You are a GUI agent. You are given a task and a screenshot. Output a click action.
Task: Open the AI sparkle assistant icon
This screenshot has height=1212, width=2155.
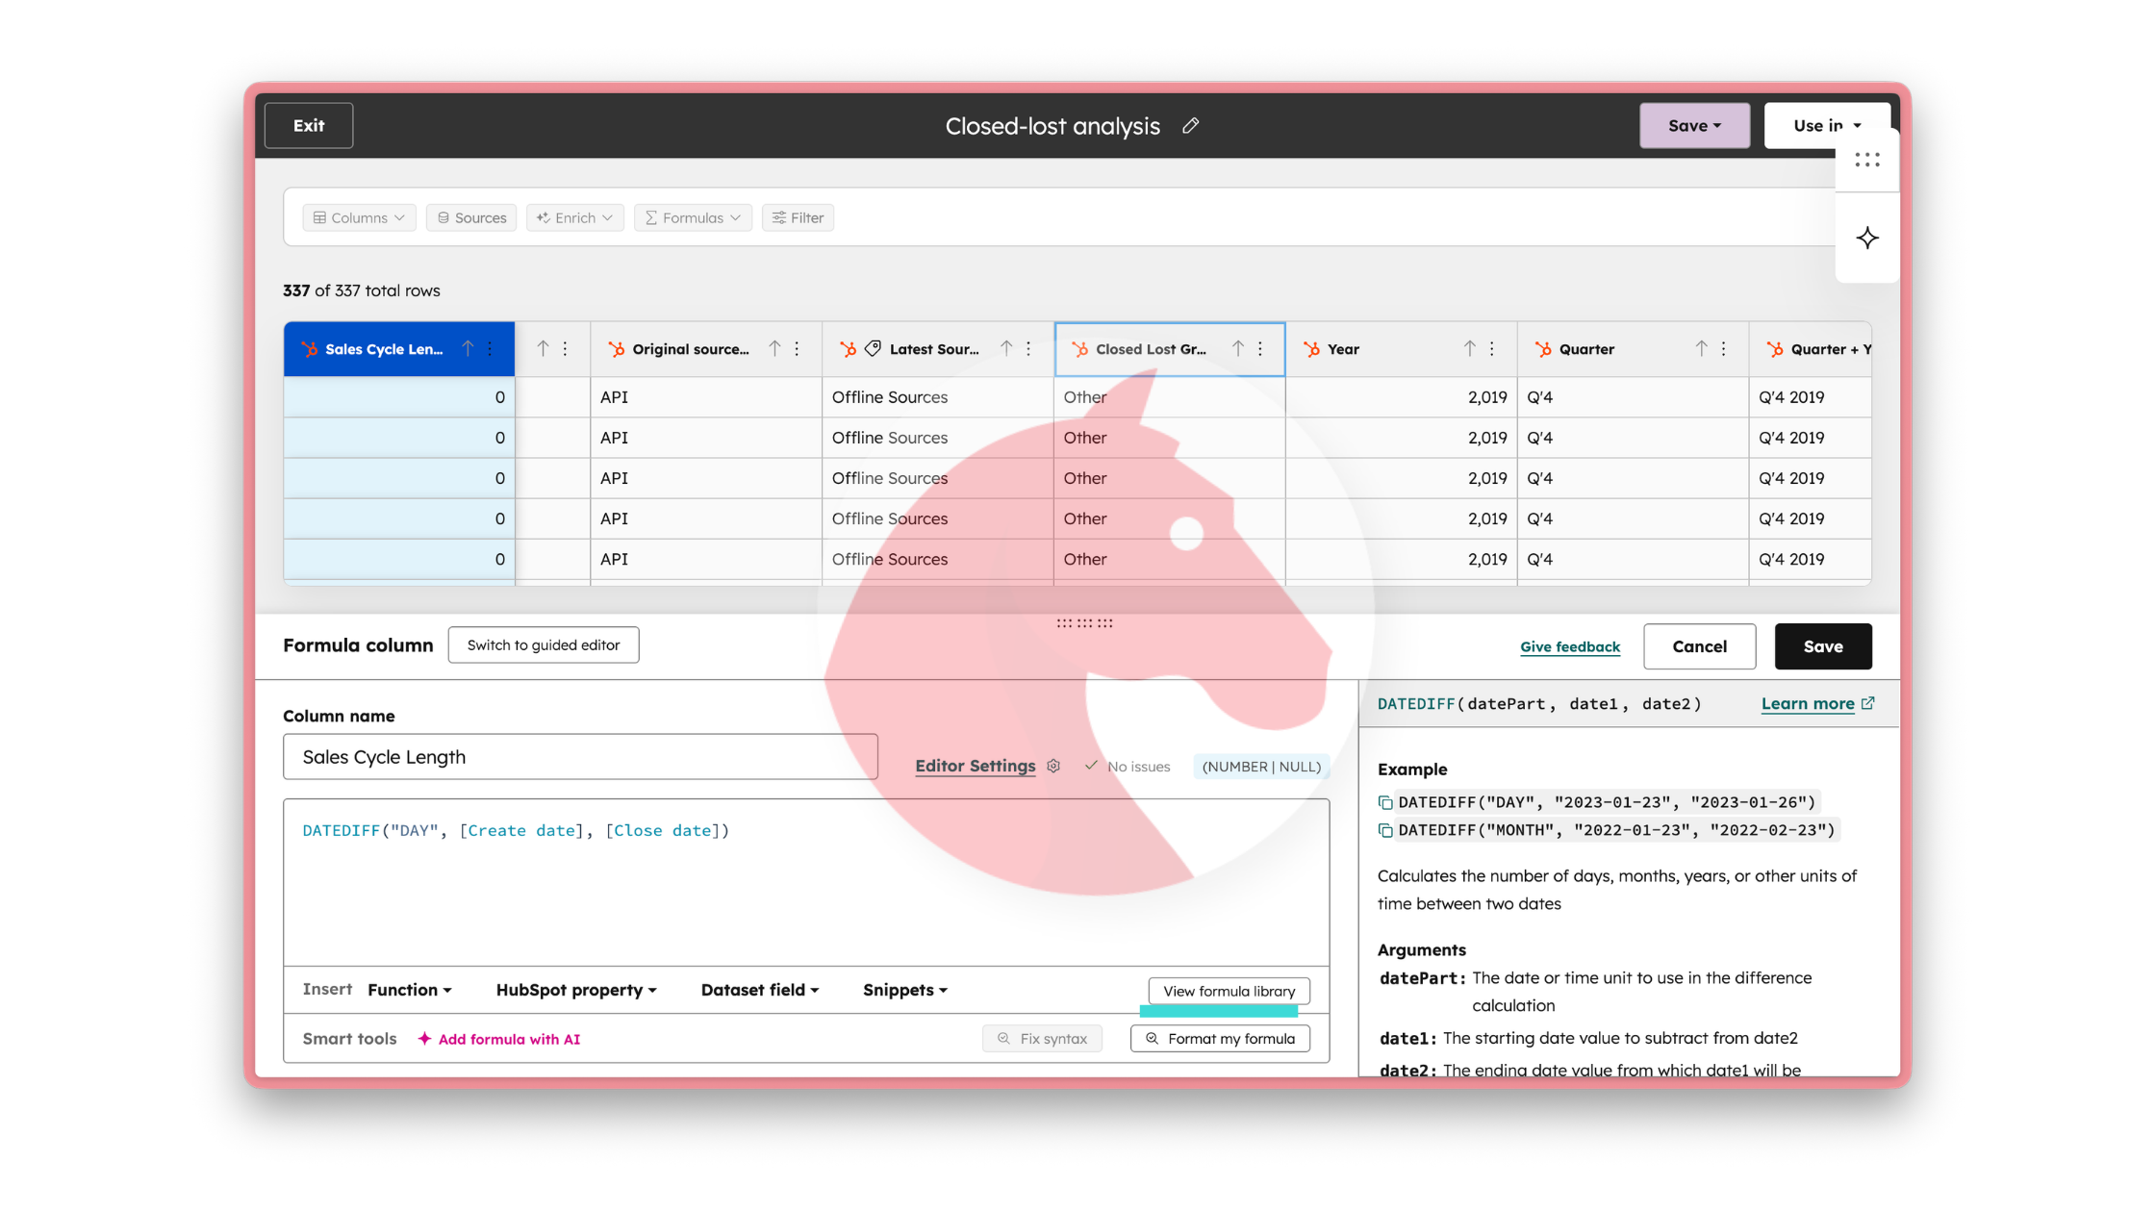pos(1866,239)
